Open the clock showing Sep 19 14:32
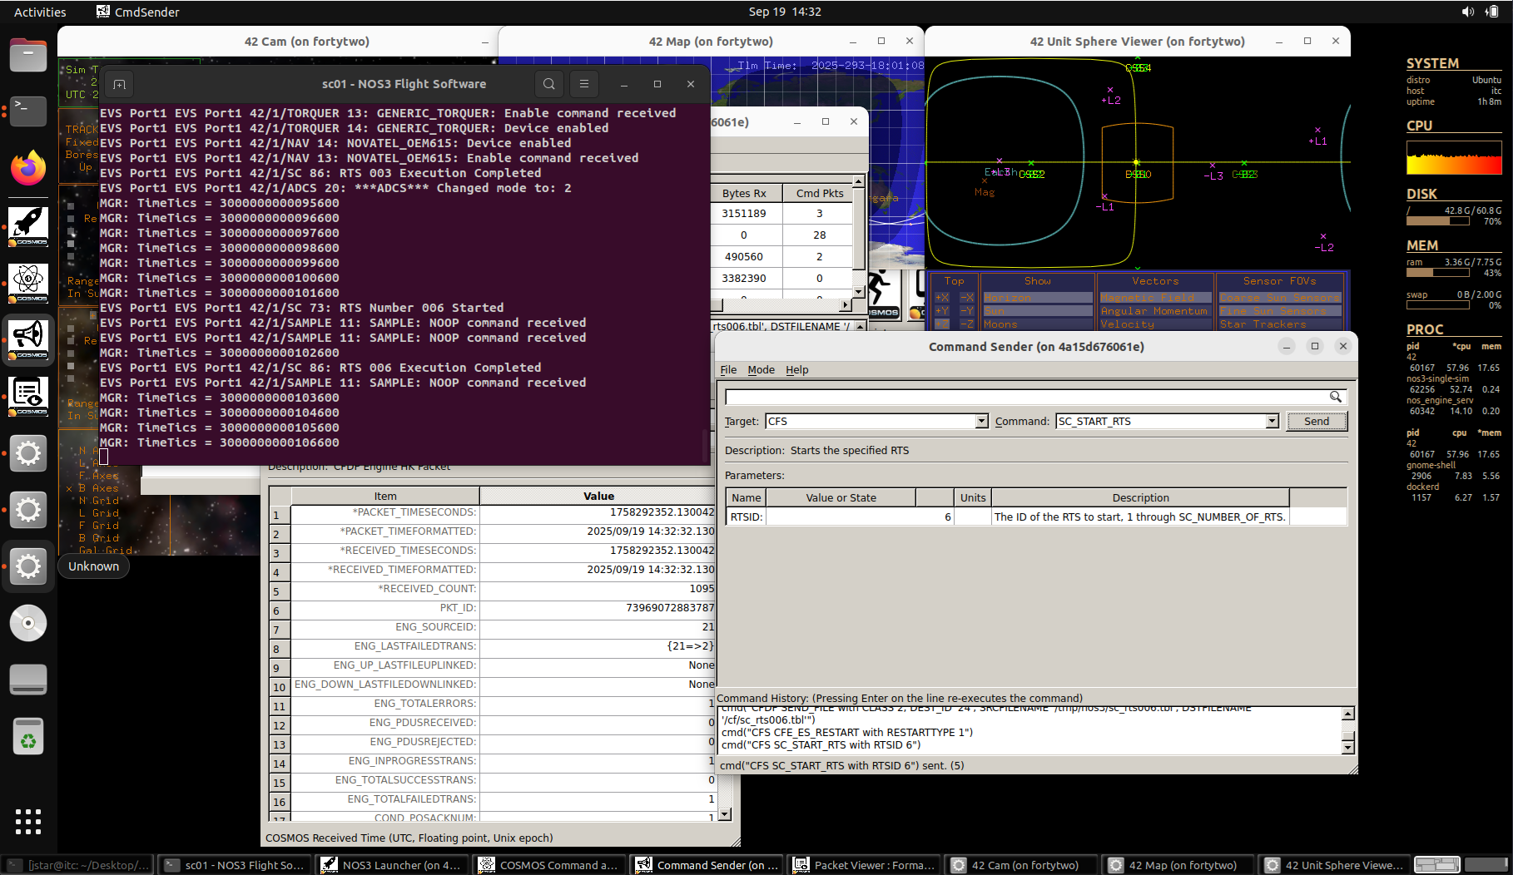The height and width of the screenshot is (875, 1513). (x=785, y=12)
